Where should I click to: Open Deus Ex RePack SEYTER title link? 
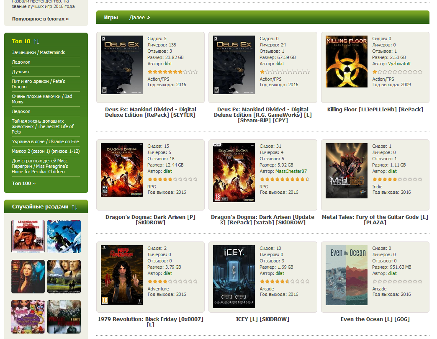tap(151, 112)
